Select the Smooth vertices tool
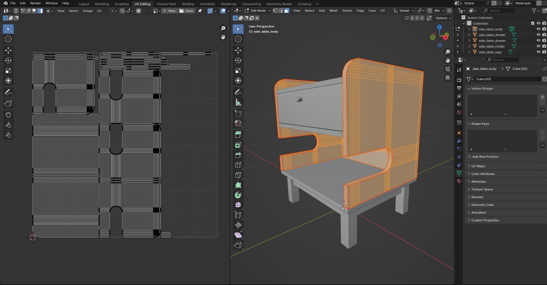Viewport: 547px width, 285px height. pyautogui.click(x=238, y=205)
